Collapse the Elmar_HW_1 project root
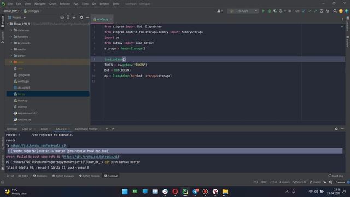 (x=8, y=24)
